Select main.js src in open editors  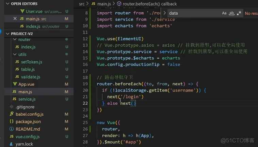click(x=39, y=19)
